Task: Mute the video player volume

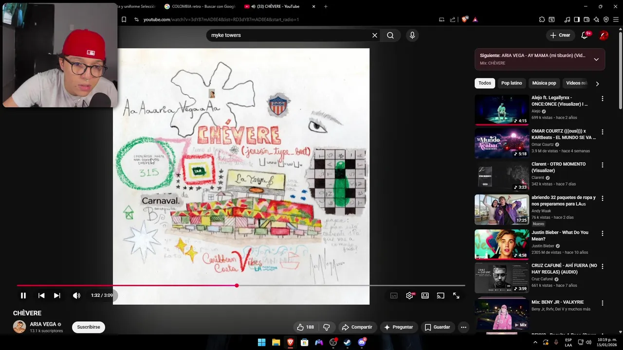Action: click(76, 296)
